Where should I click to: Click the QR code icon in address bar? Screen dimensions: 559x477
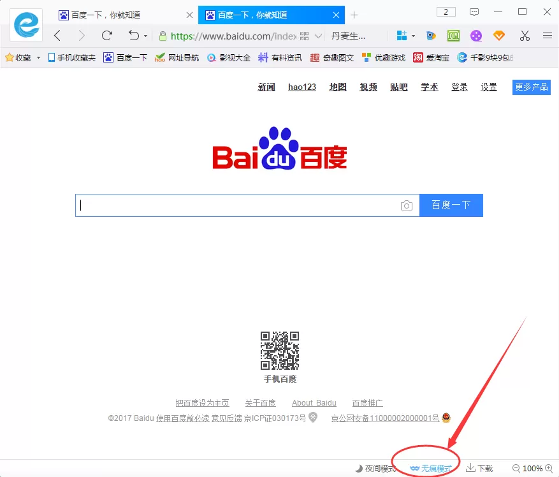[304, 36]
